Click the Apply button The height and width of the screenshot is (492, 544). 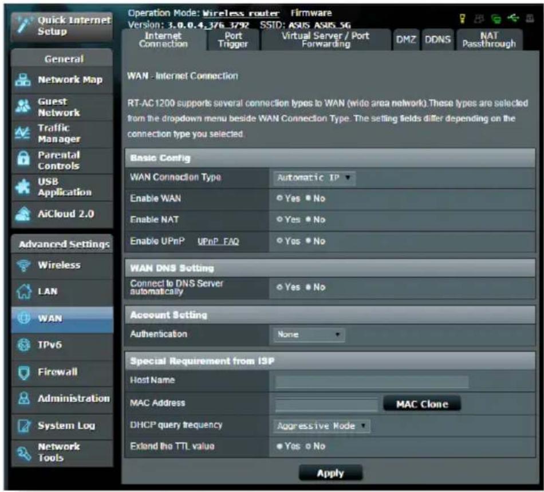point(330,473)
